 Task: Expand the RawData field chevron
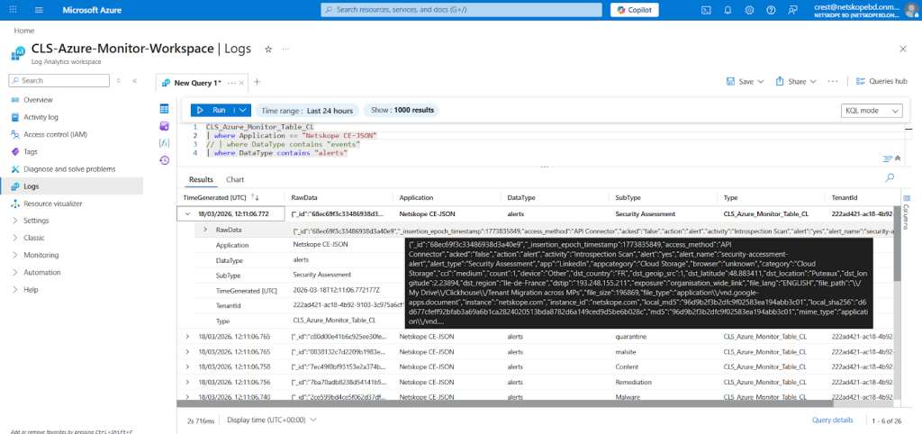(x=204, y=230)
